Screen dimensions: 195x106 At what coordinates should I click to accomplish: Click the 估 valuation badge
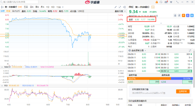click(153, 7)
